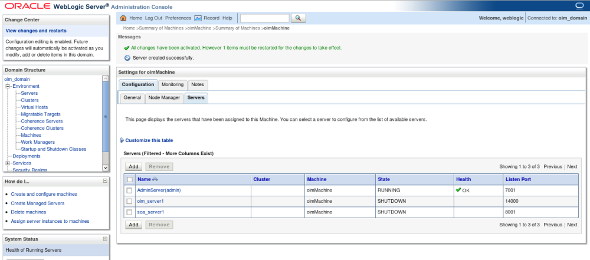
Task: Open Deployments tree item
Action: pos(27,156)
